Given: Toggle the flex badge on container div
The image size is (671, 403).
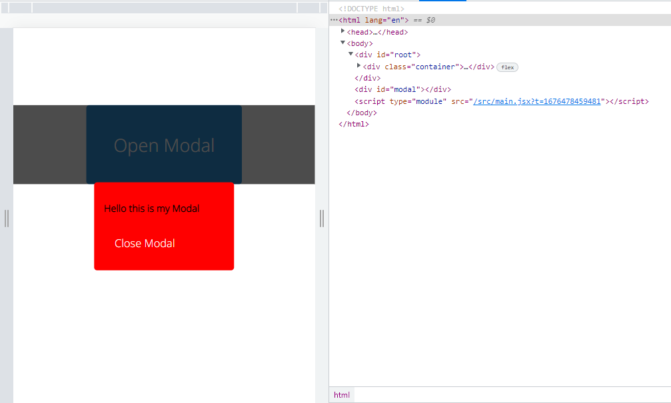Looking at the screenshot, I should click(x=507, y=67).
